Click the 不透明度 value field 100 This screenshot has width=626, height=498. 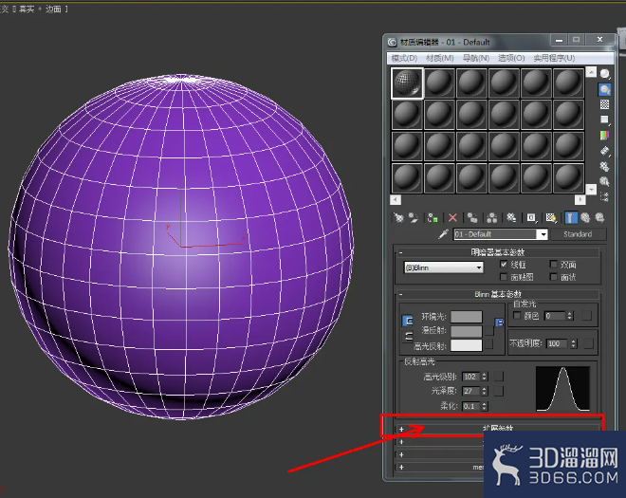tap(557, 343)
